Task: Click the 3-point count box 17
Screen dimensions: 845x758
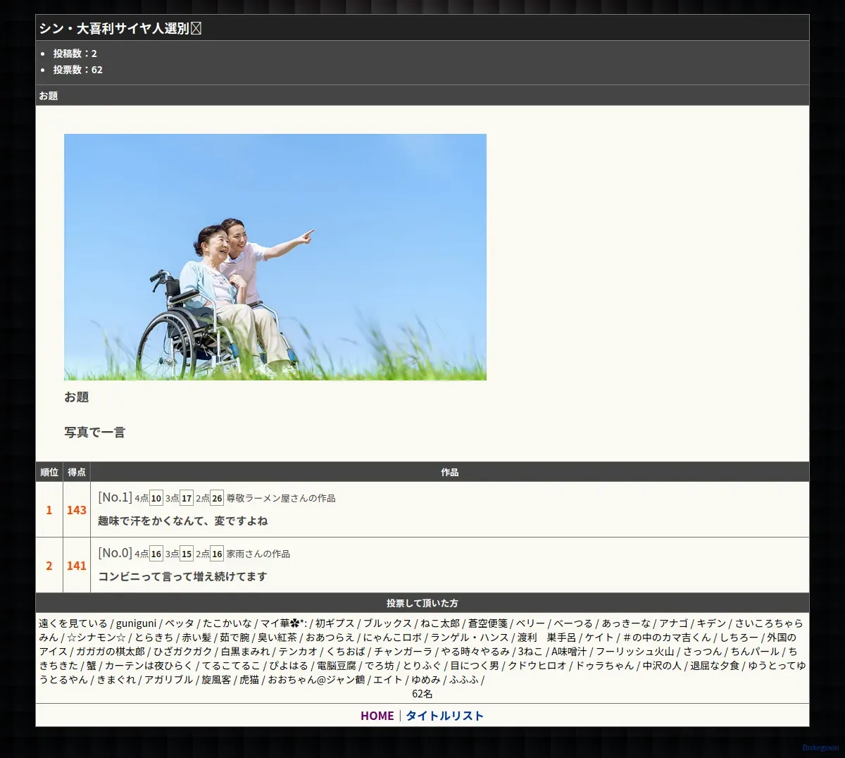Action: (x=187, y=498)
